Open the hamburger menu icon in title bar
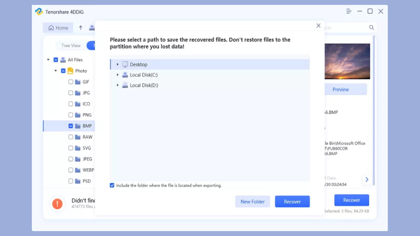The width and height of the screenshot is (420, 236). click(x=349, y=12)
